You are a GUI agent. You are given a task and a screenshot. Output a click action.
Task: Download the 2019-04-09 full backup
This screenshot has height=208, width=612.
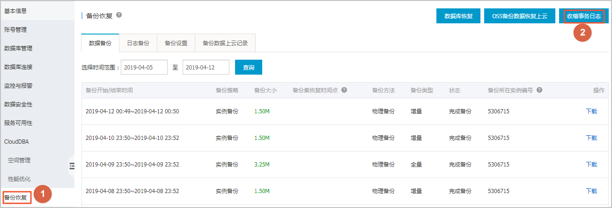(591, 165)
